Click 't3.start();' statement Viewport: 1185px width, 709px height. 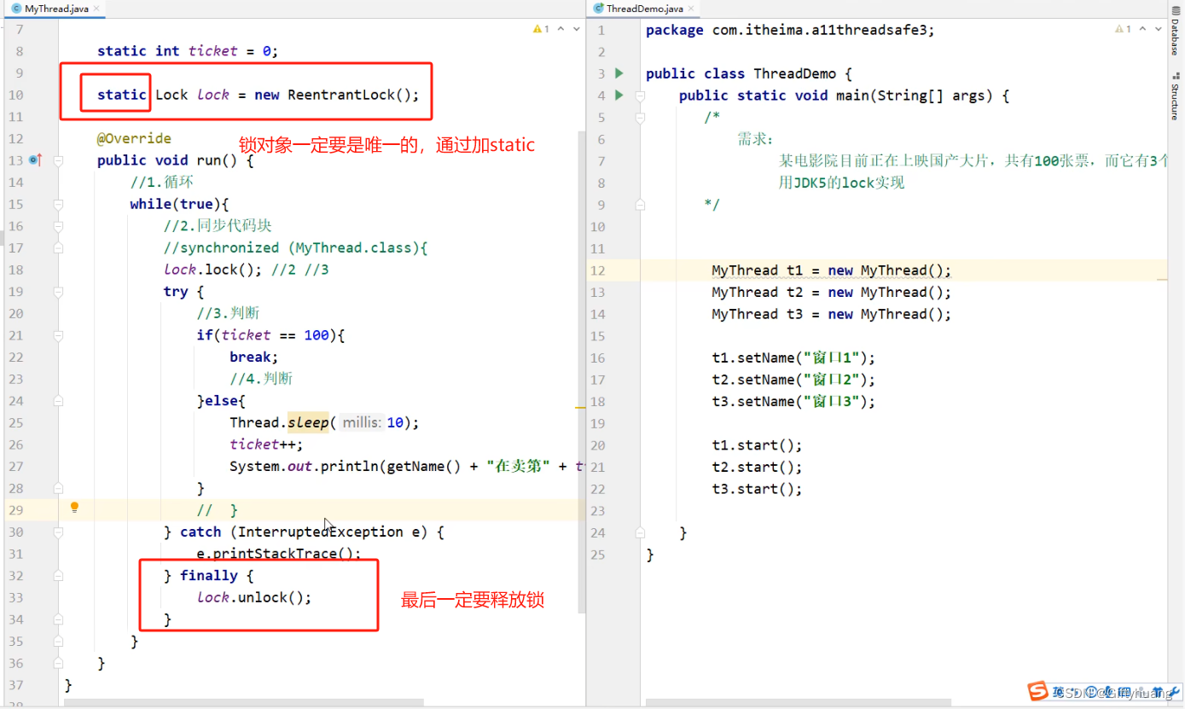757,489
